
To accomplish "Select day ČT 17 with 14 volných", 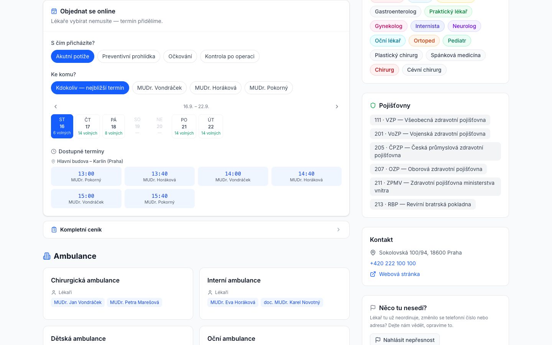I will pyautogui.click(x=88, y=126).
